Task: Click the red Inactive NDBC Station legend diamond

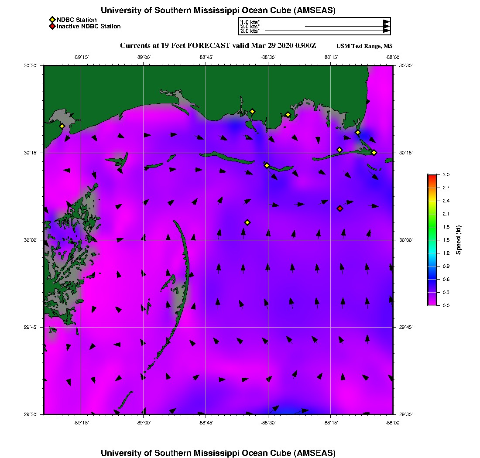Action: coord(52,26)
